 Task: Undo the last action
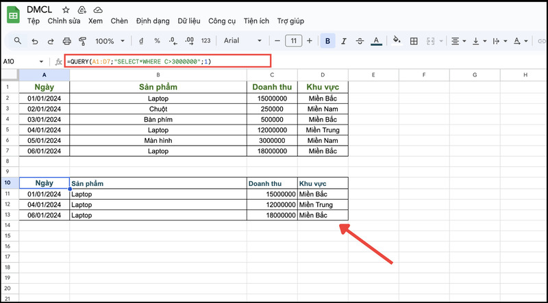coord(35,41)
